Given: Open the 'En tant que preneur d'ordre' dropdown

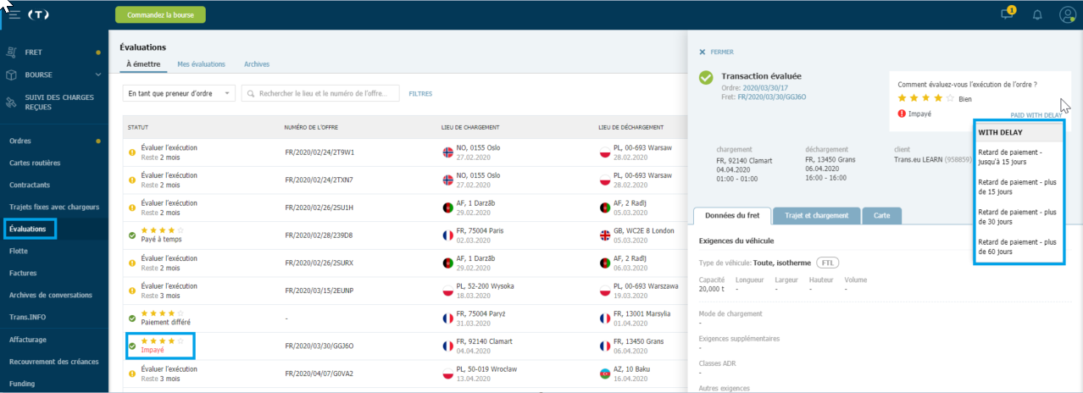Looking at the screenshot, I should 179,93.
